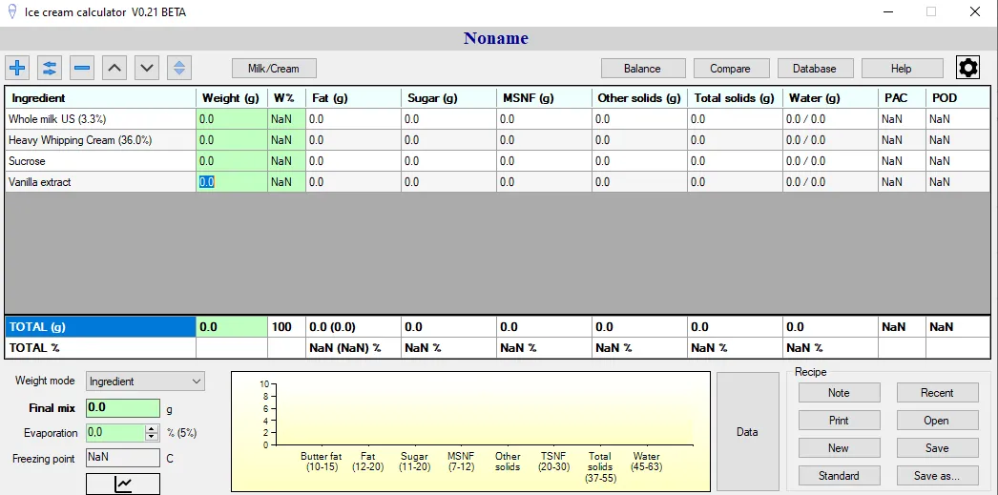Click the PAC column header
Image resolution: width=998 pixels, height=495 pixels.
(902, 98)
